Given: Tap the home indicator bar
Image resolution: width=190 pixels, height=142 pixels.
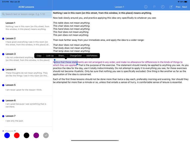Looking at the screenshot, I should point(95,140).
